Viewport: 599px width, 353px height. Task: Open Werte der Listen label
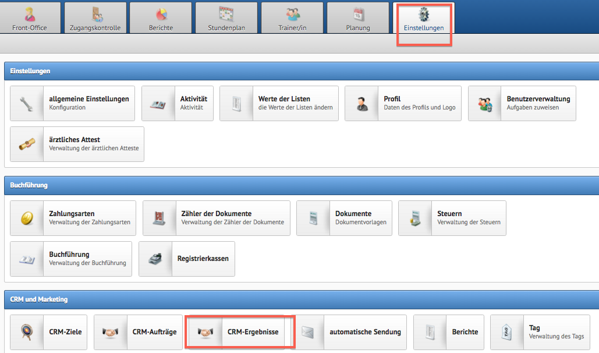[x=295, y=103]
